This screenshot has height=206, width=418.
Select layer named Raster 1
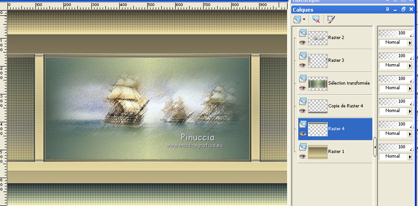pyautogui.click(x=336, y=152)
